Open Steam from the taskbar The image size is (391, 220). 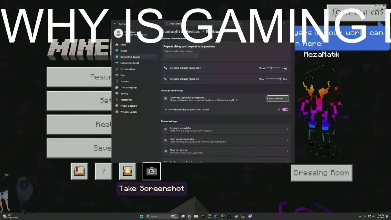[236, 216]
